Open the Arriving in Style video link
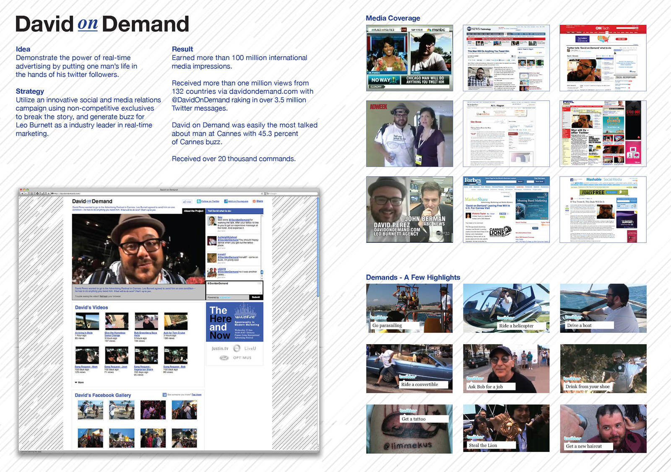The image size is (671, 472). click(84, 333)
